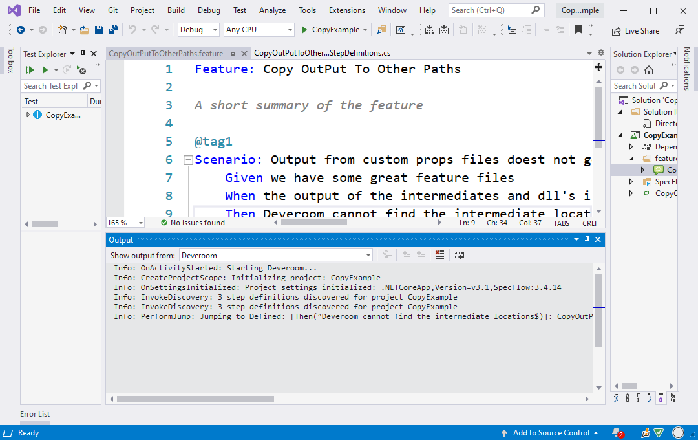Viewport: 698px width, 440px height.
Task: Open the Any CPU platform dropdown
Action: (x=259, y=30)
